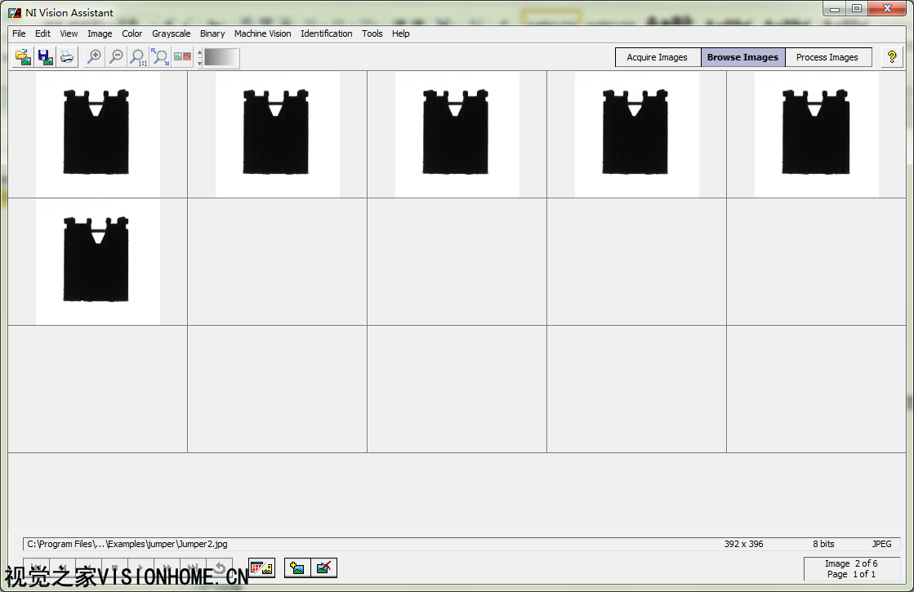The width and height of the screenshot is (914, 592).
Task: Switch to Acquire Images mode
Action: tap(657, 57)
